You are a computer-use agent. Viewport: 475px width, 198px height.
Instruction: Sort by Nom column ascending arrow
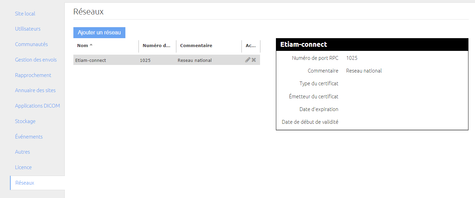(91, 45)
